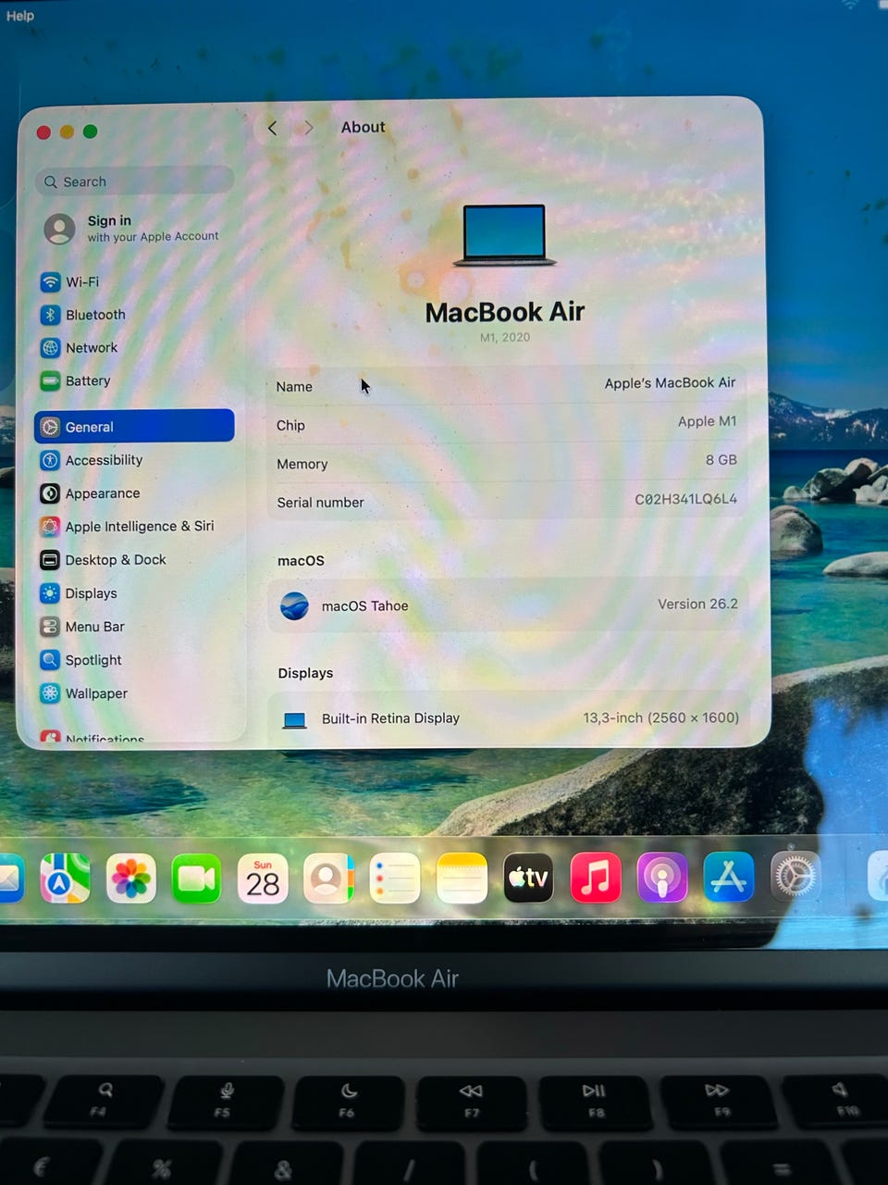Screen dimensions: 888x1185
Task: Focus the Search field in sidebar
Action: 135,181
